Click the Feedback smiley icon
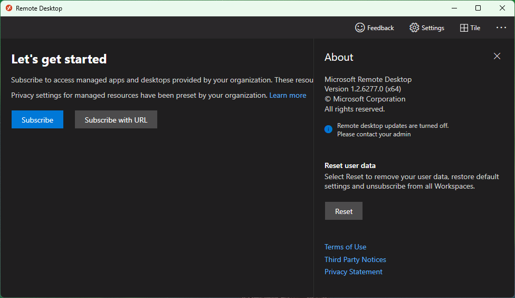Image resolution: width=515 pixels, height=298 pixels. [x=360, y=27]
